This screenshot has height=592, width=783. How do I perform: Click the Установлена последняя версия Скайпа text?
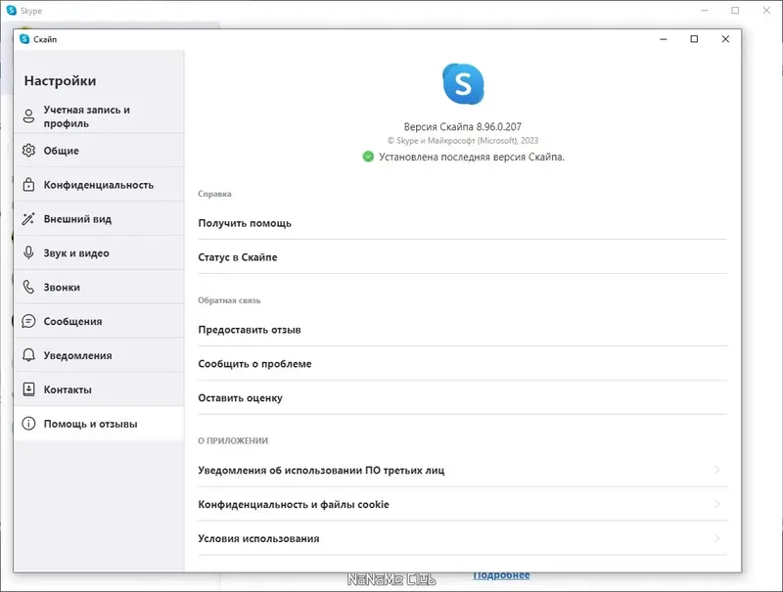click(472, 157)
